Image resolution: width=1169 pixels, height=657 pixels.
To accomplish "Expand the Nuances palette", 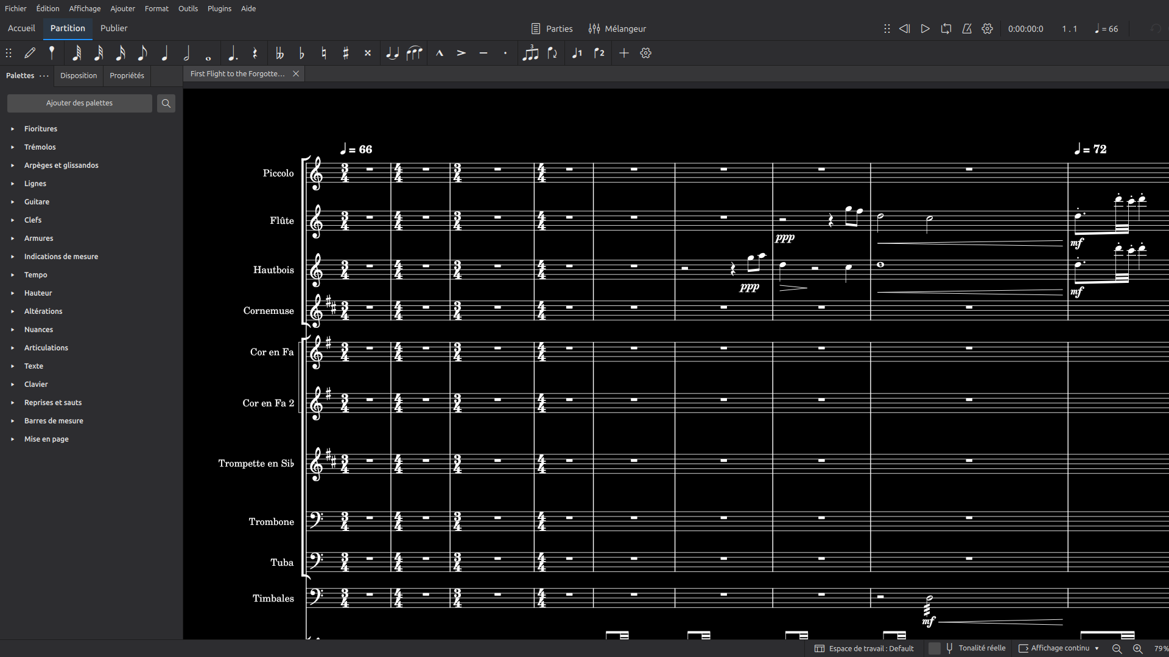I will pos(38,330).
